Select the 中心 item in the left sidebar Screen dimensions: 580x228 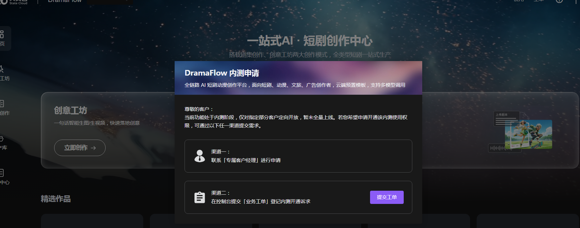coord(4,177)
